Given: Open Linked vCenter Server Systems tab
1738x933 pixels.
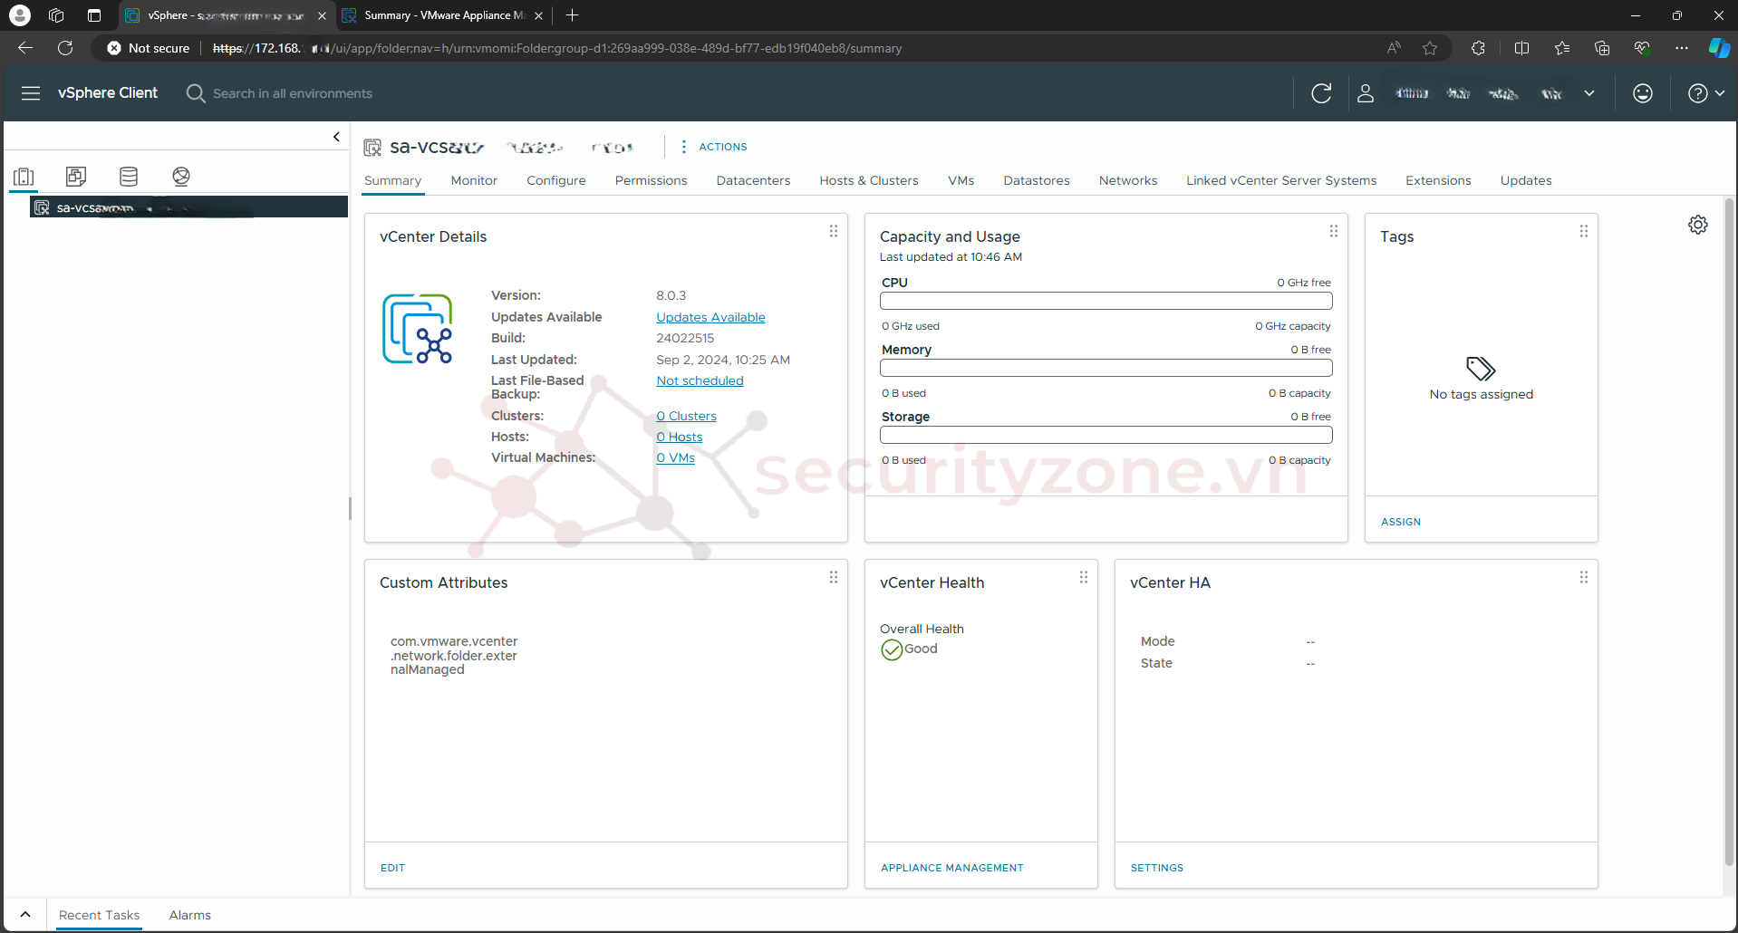Looking at the screenshot, I should tap(1281, 180).
